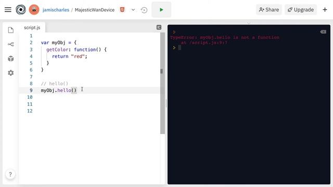This screenshot has height=187, width=333.
Task: Open the jamischarles profile link
Action: [56, 10]
